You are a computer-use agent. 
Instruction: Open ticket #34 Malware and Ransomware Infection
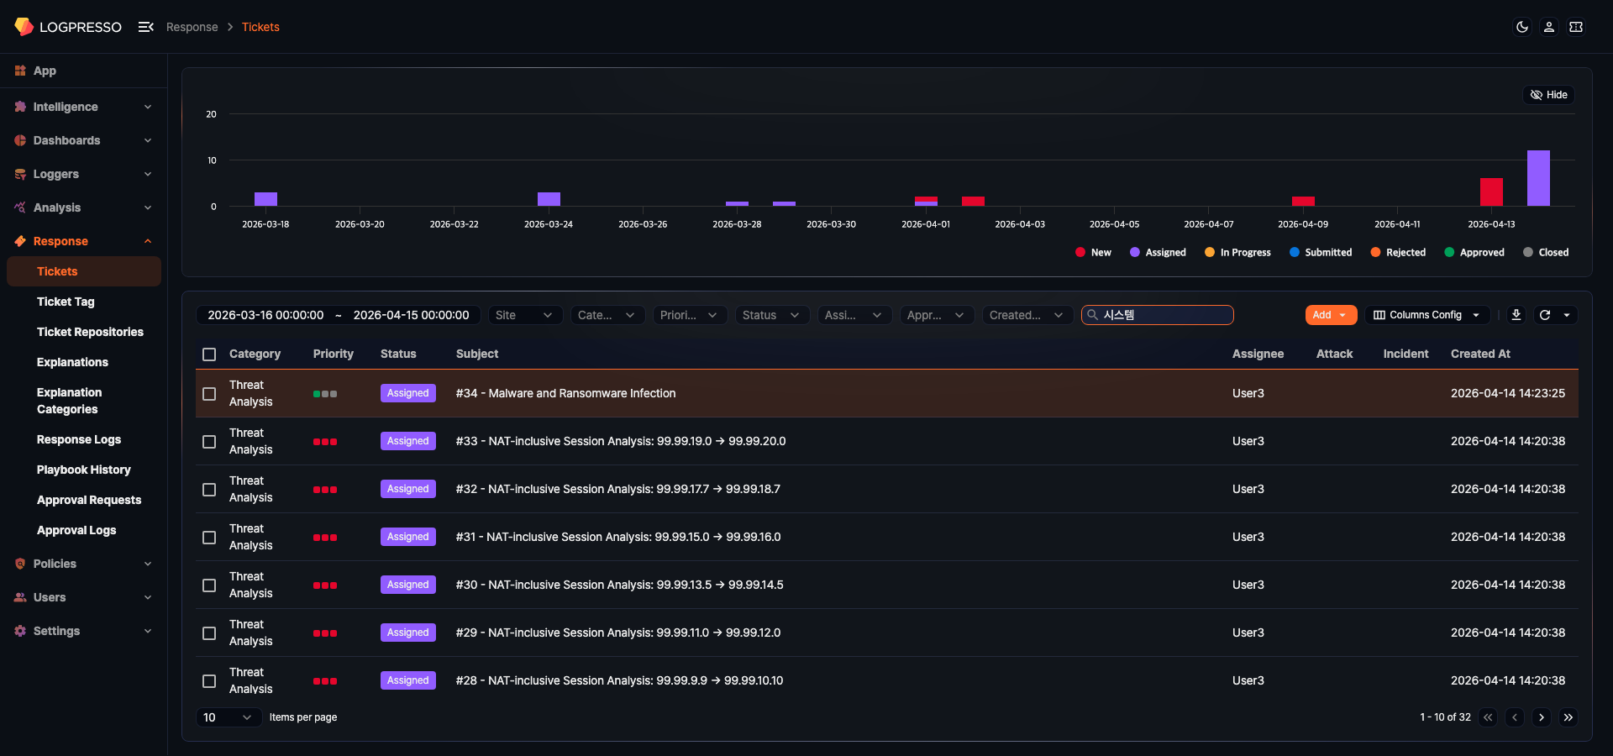point(565,393)
